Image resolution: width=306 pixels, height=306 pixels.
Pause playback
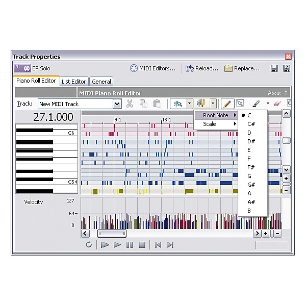130,245
